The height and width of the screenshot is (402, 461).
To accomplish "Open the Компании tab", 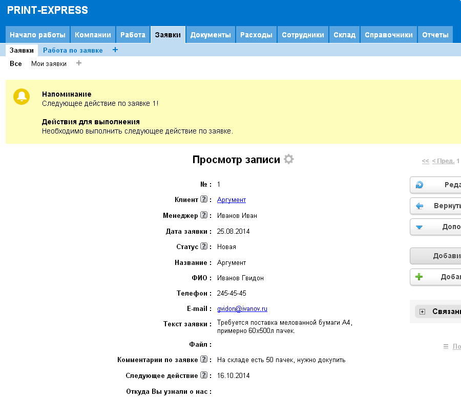I will [x=93, y=35].
